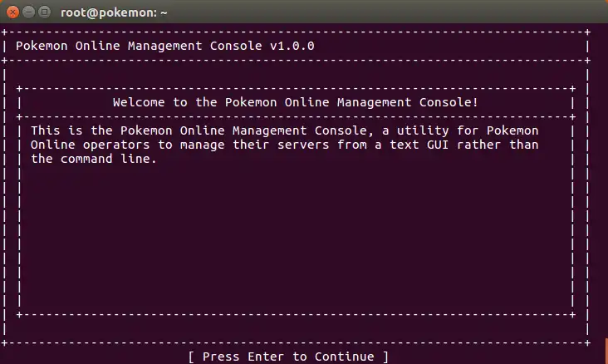Minimize the terminal window
Screen dimensions: 608x364
click(x=29, y=12)
